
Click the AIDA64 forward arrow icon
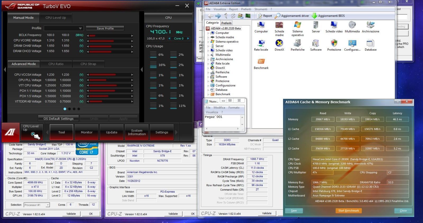pos(218,16)
